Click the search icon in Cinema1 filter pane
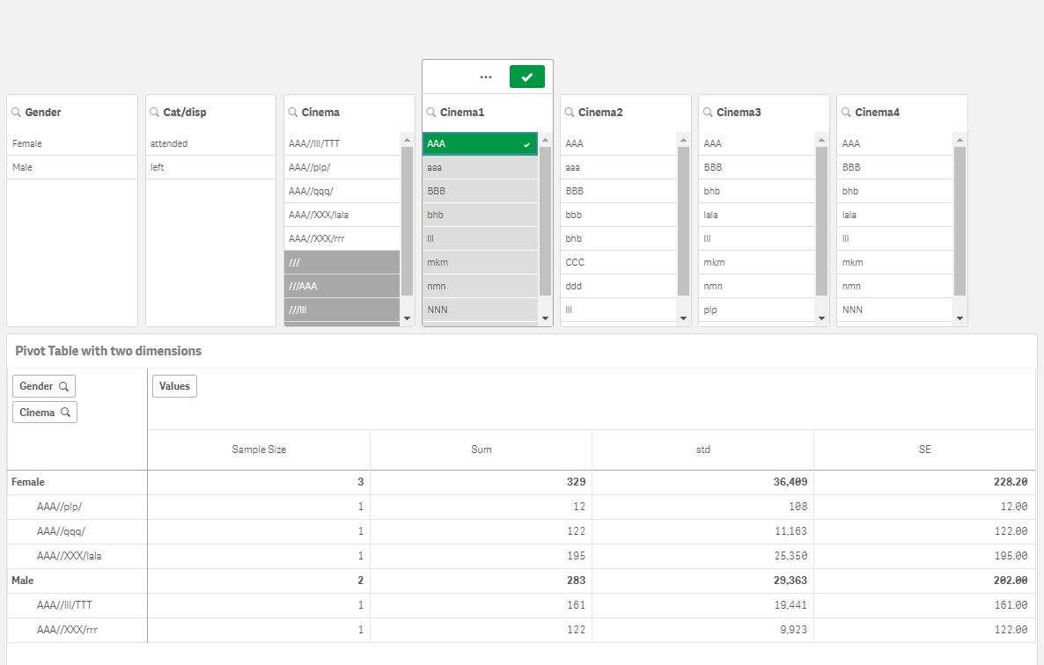Image resolution: width=1044 pixels, height=665 pixels. click(431, 113)
